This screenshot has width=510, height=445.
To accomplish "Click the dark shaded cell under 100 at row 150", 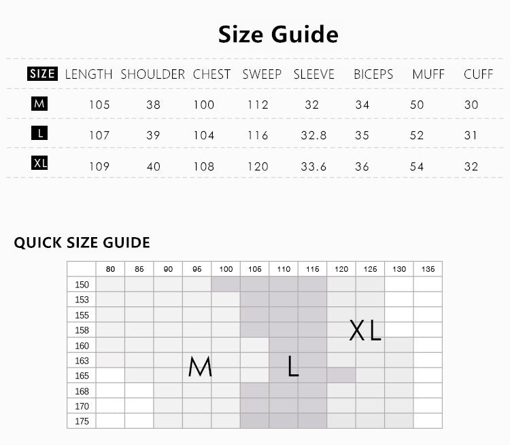I will coord(226,285).
